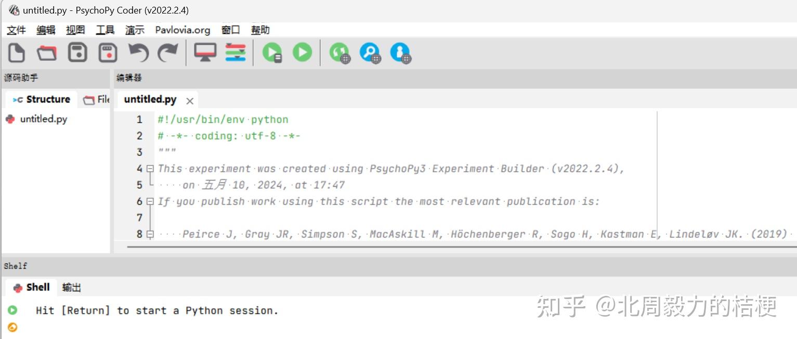Sync project with Pavlovia

339,52
